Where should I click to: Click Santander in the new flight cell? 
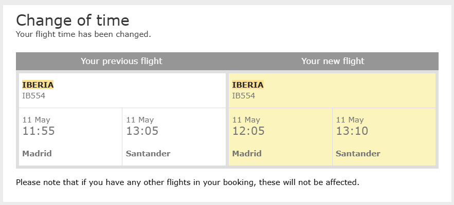[358, 154]
